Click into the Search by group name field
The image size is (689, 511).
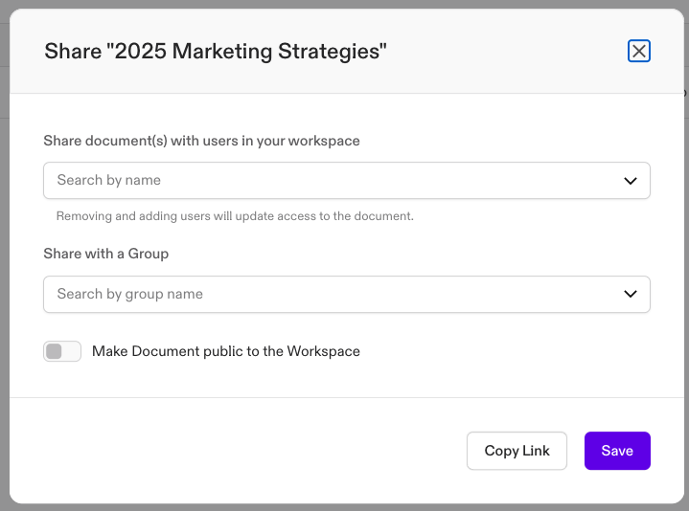pos(347,295)
